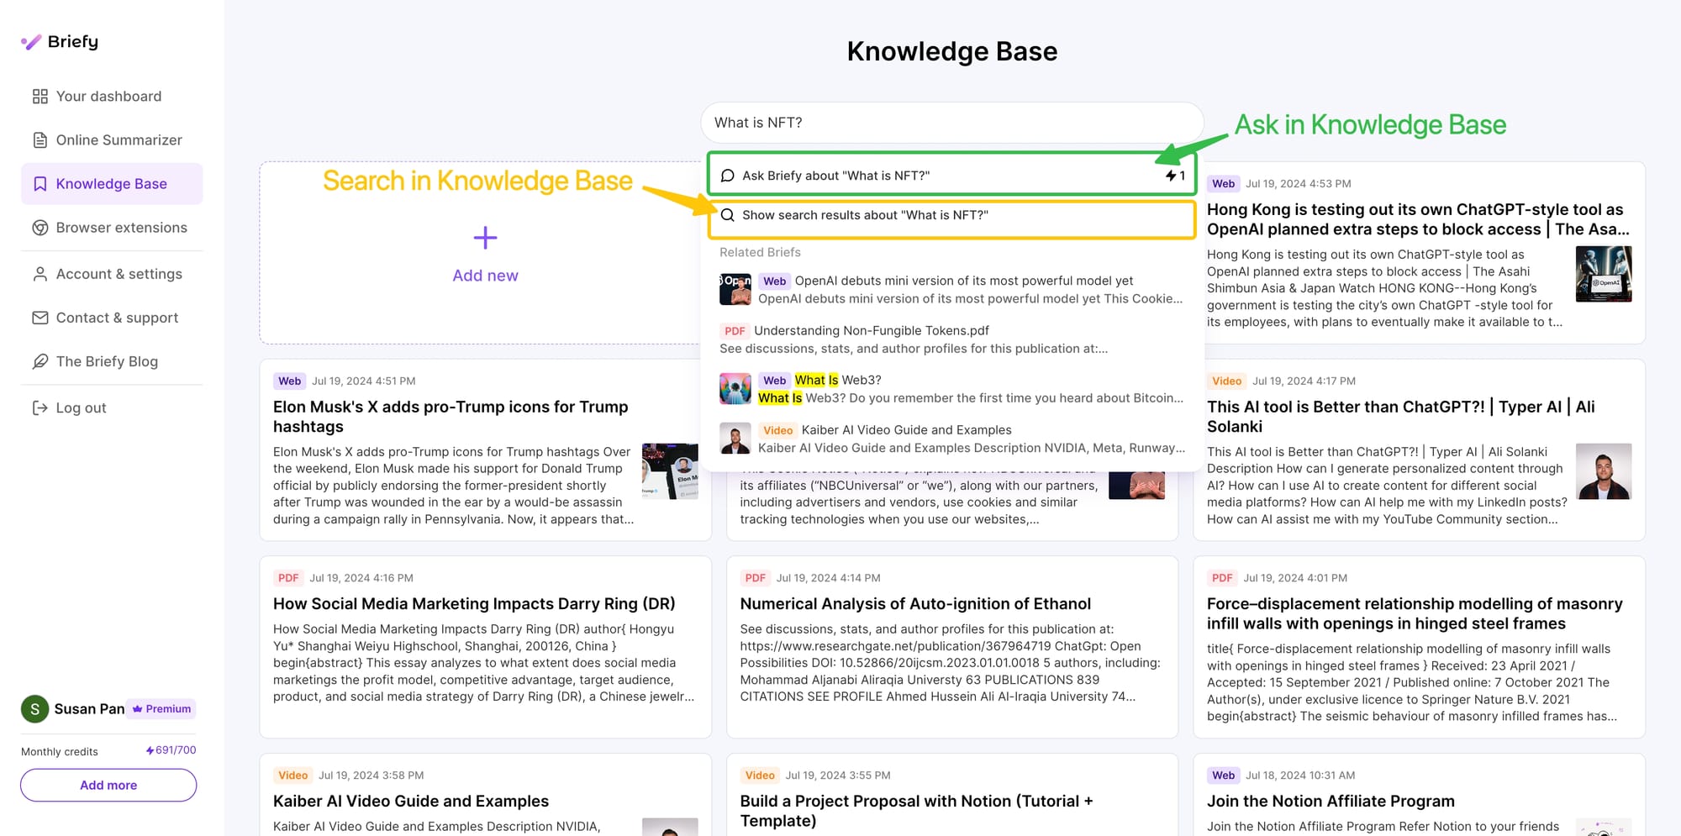Viewport: 1681px width, 836px height.
Task: Open 'Hong Kong is testing out' article
Action: click(1418, 219)
